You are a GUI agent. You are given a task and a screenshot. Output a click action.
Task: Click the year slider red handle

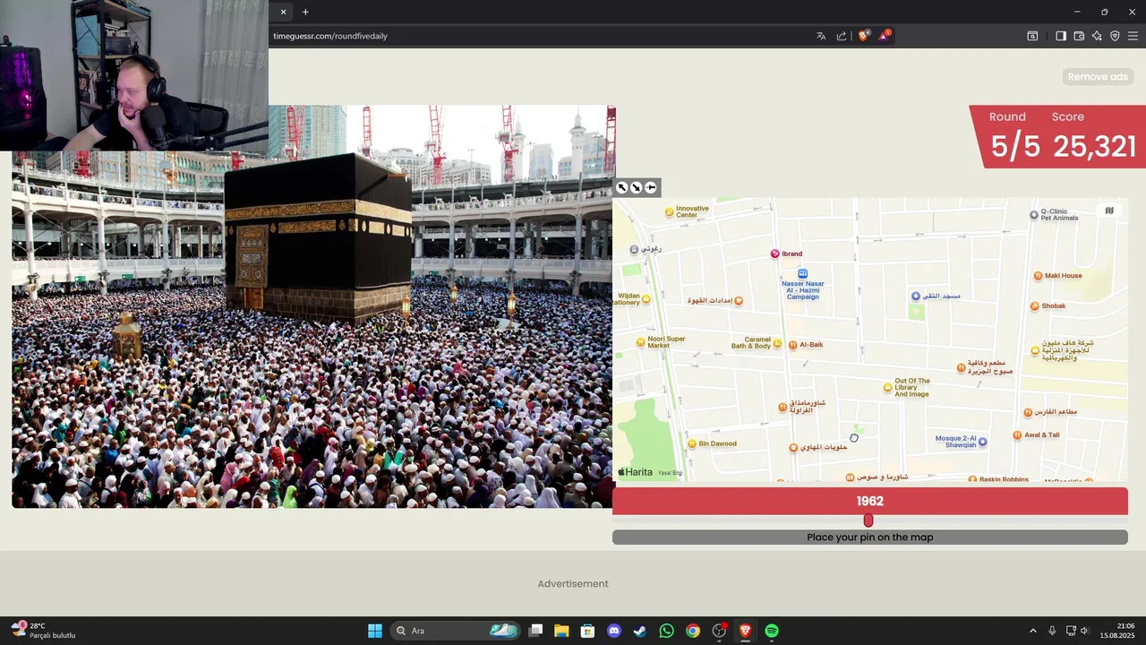coord(868,520)
